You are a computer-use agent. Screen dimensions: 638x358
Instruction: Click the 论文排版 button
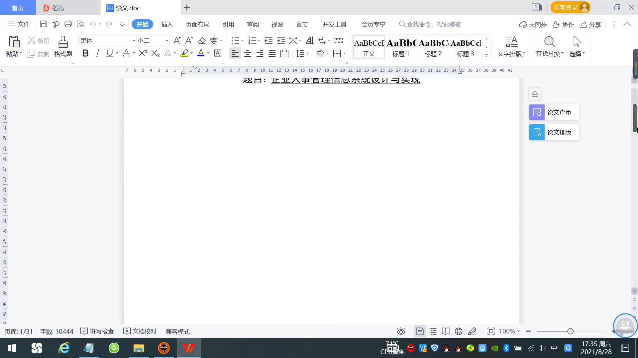click(554, 132)
